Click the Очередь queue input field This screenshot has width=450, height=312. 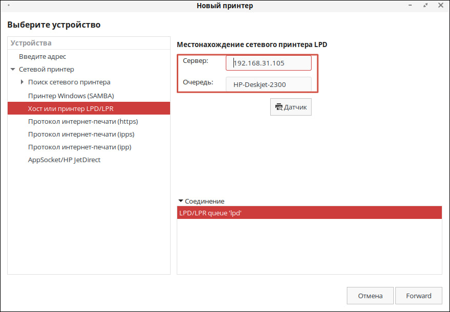tap(269, 84)
